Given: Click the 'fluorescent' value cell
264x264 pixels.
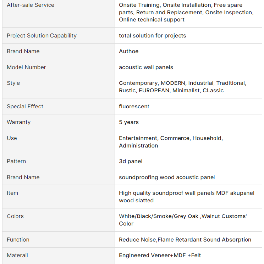Looking at the screenshot, I should (x=134, y=106).
